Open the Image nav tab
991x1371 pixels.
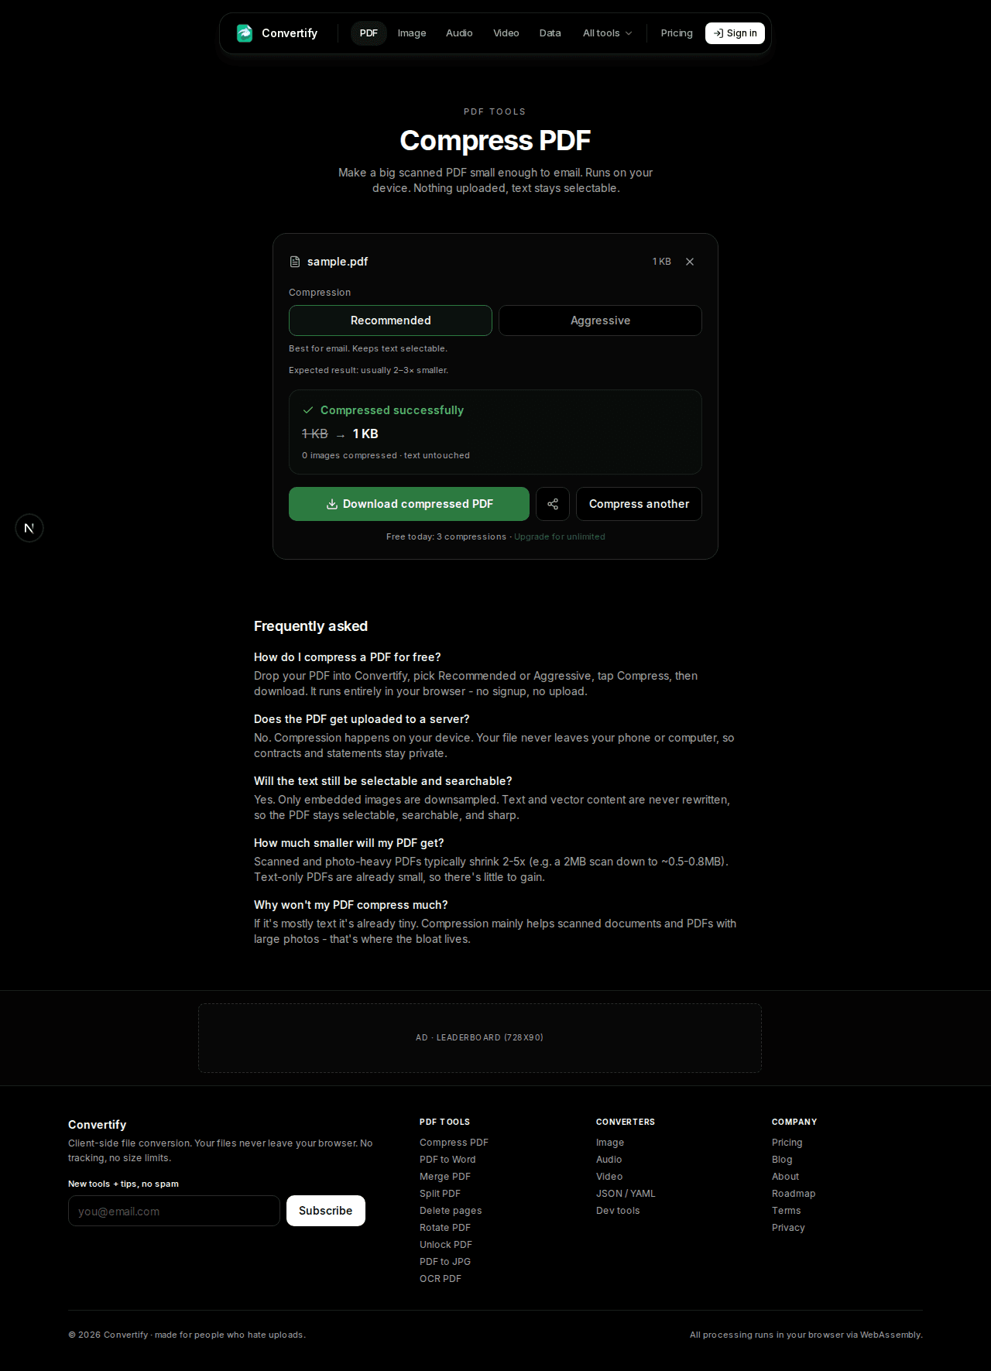click(x=412, y=33)
